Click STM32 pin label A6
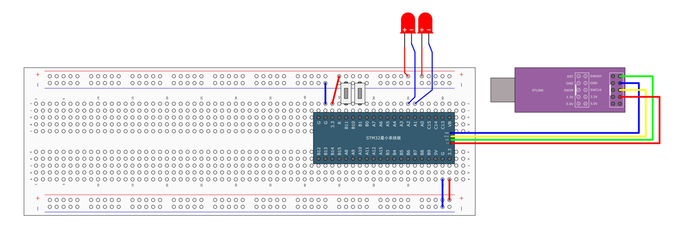The image size is (683, 231). coord(380,124)
